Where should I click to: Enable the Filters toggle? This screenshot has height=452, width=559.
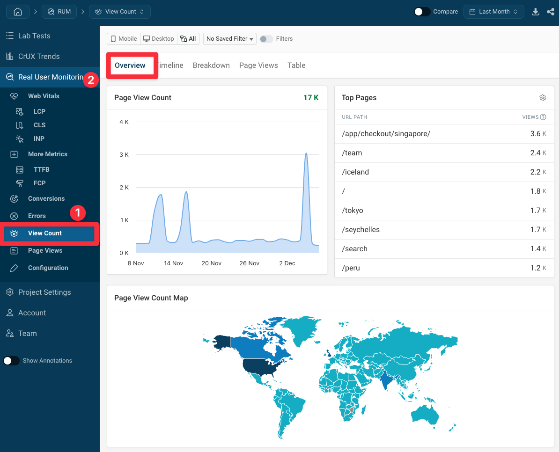coord(266,38)
